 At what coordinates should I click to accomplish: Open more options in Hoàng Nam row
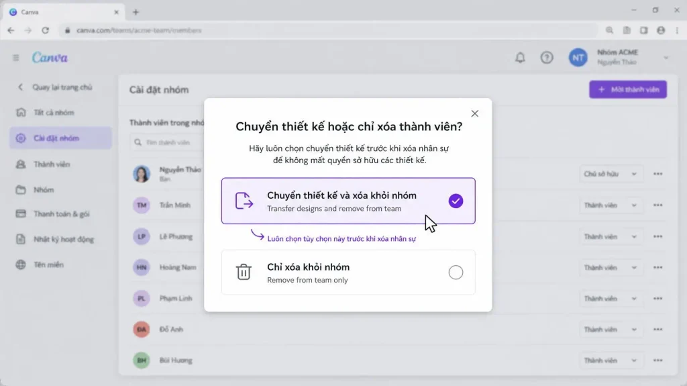tap(657, 268)
